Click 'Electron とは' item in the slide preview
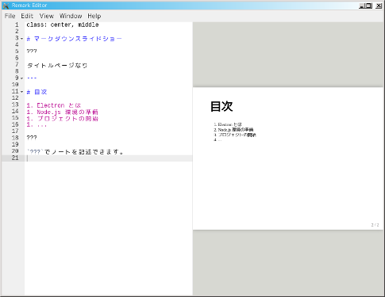385x297 pixels. 229,124
